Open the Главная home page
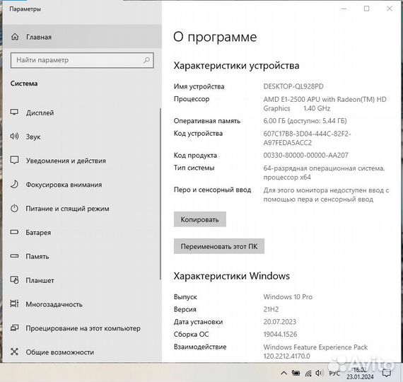403x382 pixels. point(82,37)
